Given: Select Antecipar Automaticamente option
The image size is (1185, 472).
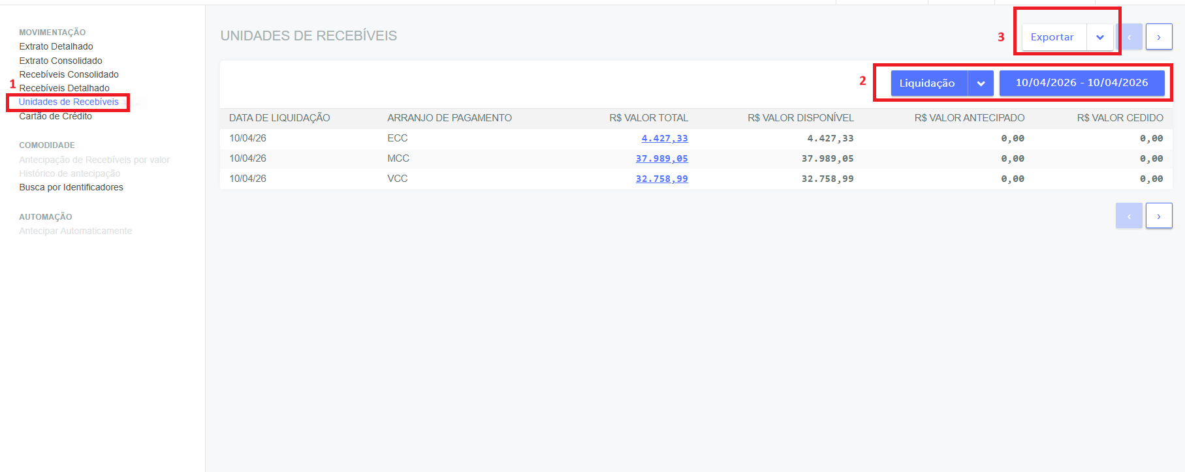Looking at the screenshot, I should coord(76,231).
